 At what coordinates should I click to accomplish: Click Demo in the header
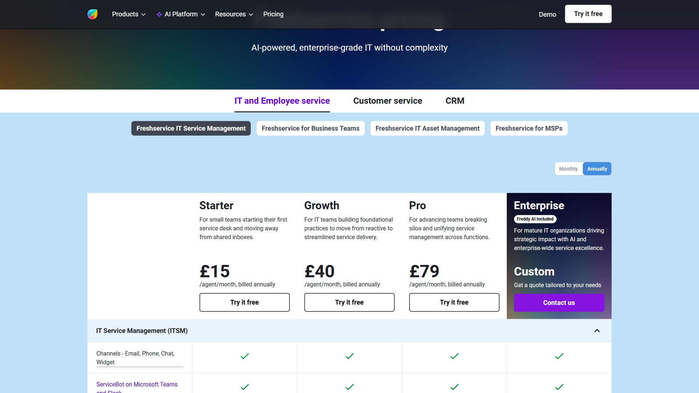(548, 15)
